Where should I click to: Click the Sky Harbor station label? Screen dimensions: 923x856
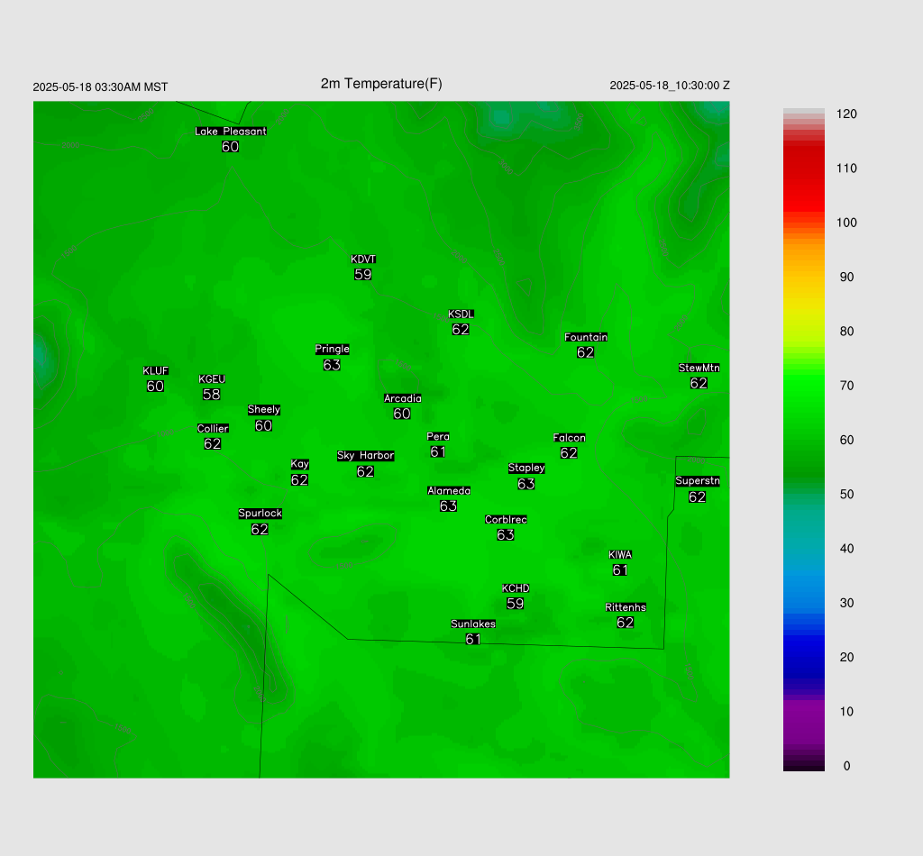pyautogui.click(x=366, y=455)
